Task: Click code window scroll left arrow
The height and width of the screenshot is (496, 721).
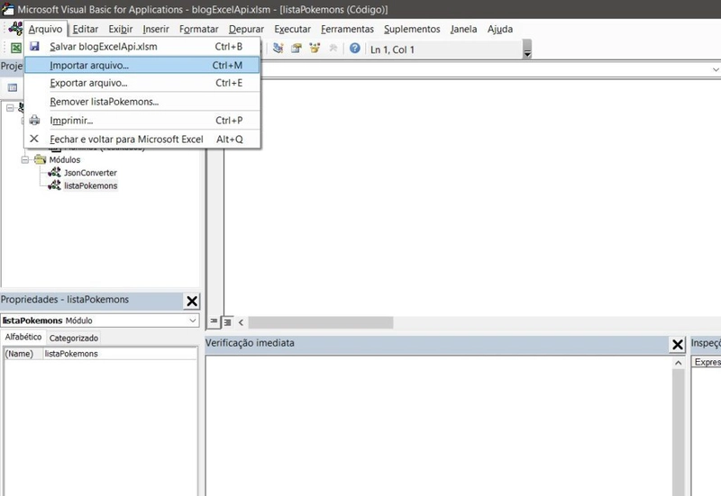Action: tap(241, 322)
